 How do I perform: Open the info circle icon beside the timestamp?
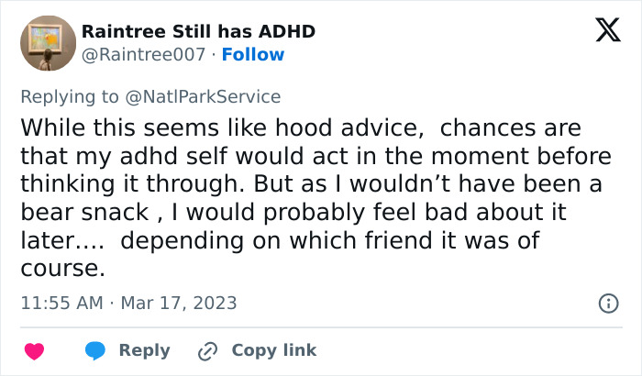[x=607, y=303]
